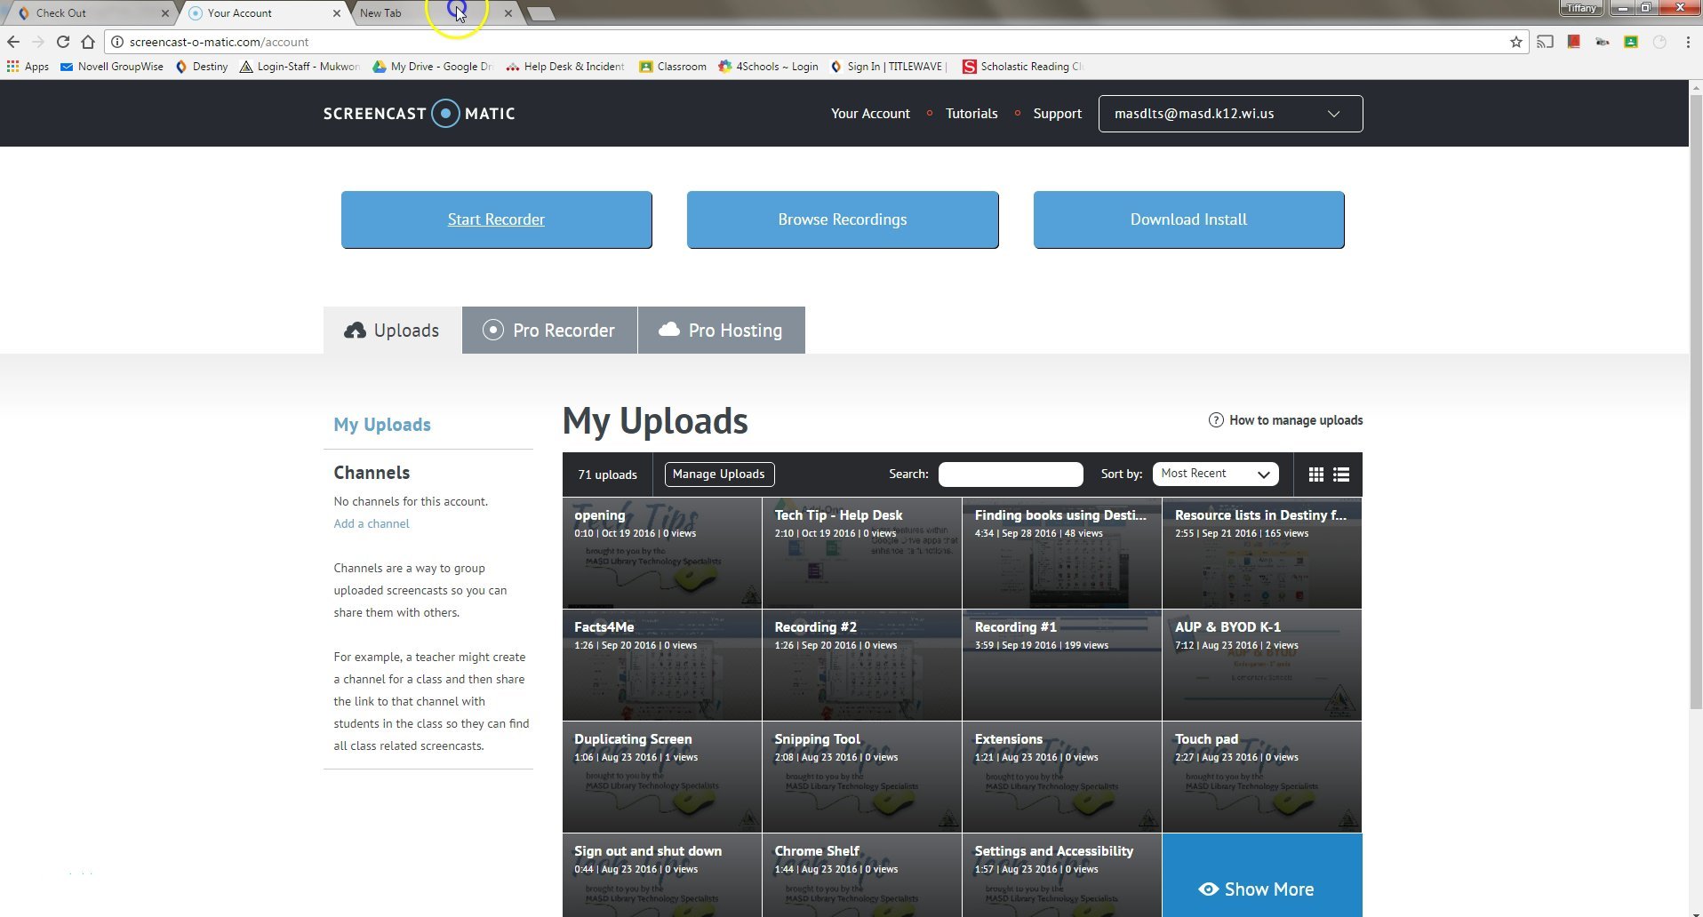
Task: Open the AUP & BYOD K-1 recording
Action: pyautogui.click(x=1262, y=666)
